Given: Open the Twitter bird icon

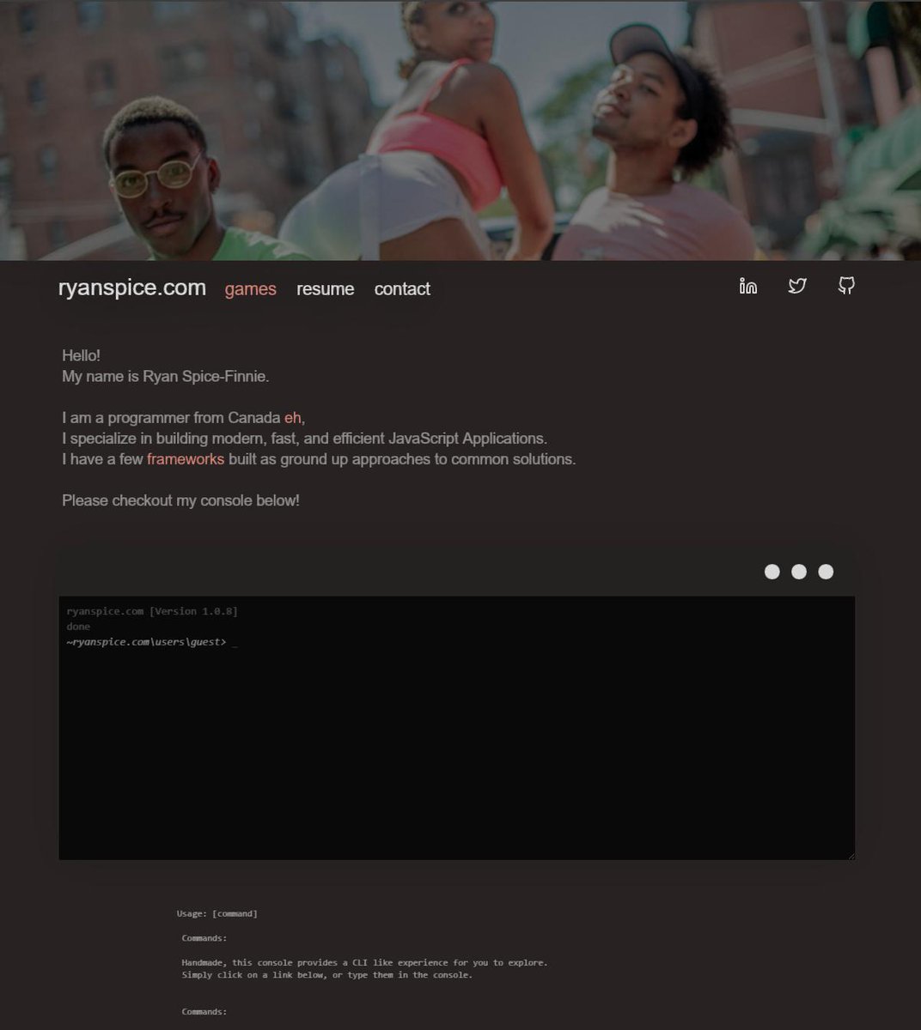Looking at the screenshot, I should tap(797, 286).
